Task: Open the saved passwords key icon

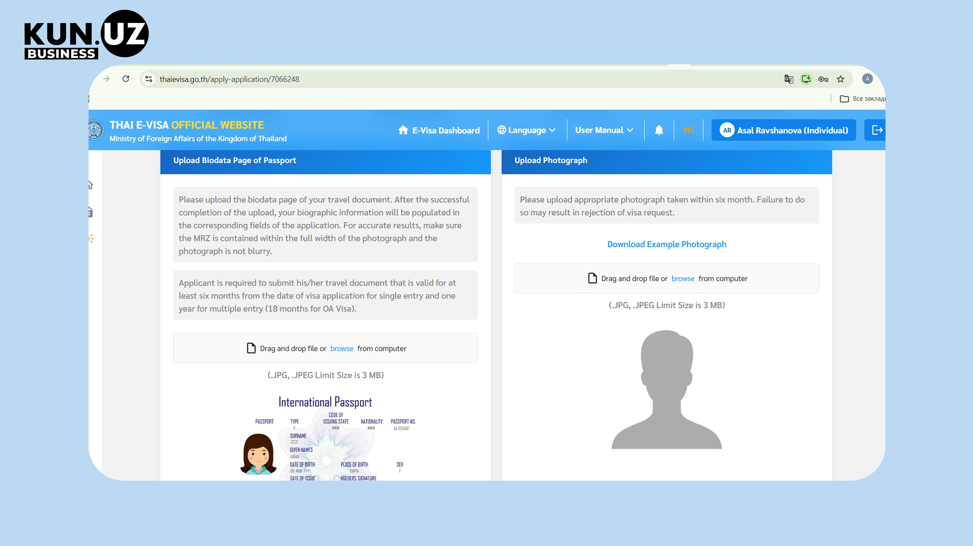Action: click(x=823, y=79)
